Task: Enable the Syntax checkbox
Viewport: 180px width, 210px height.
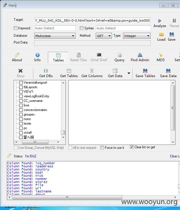Action: click(x=81, y=28)
